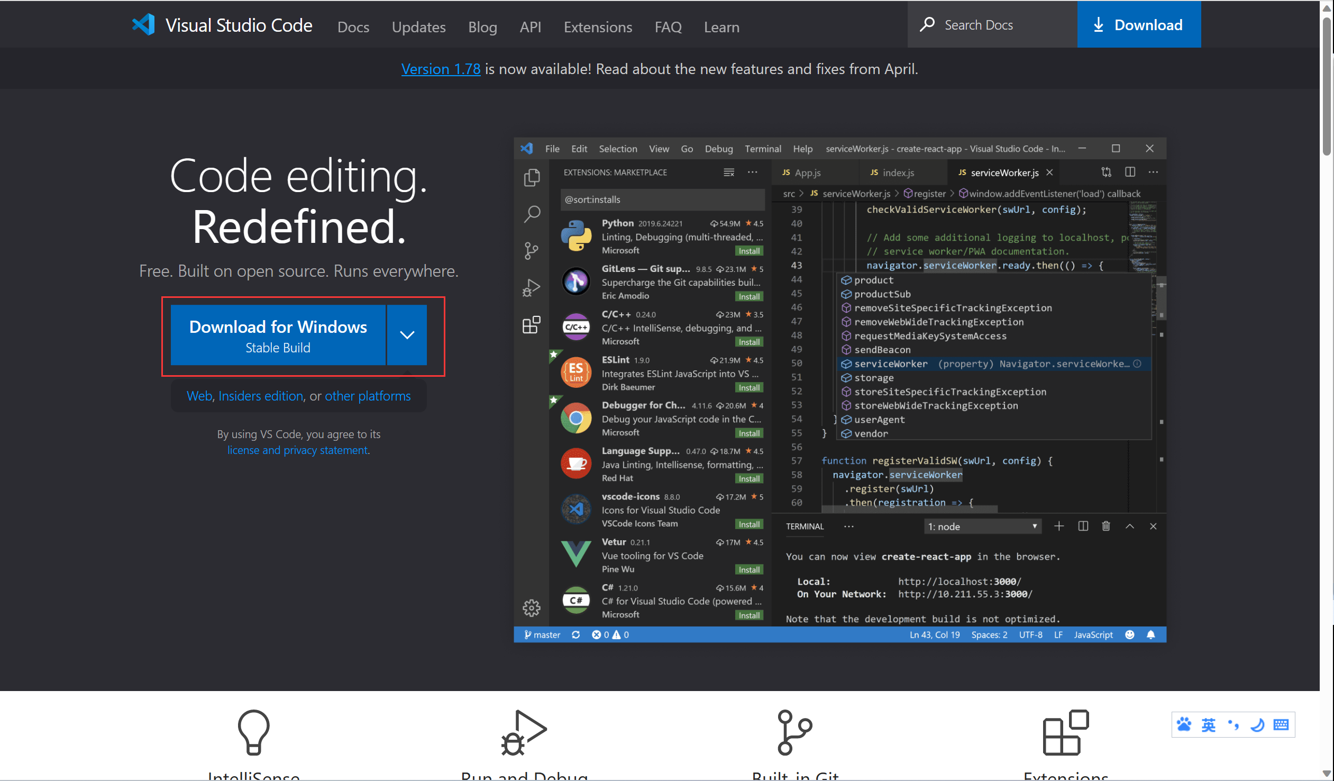Click the new terminal plus icon
Image resolution: width=1334 pixels, height=781 pixels.
pyautogui.click(x=1059, y=526)
